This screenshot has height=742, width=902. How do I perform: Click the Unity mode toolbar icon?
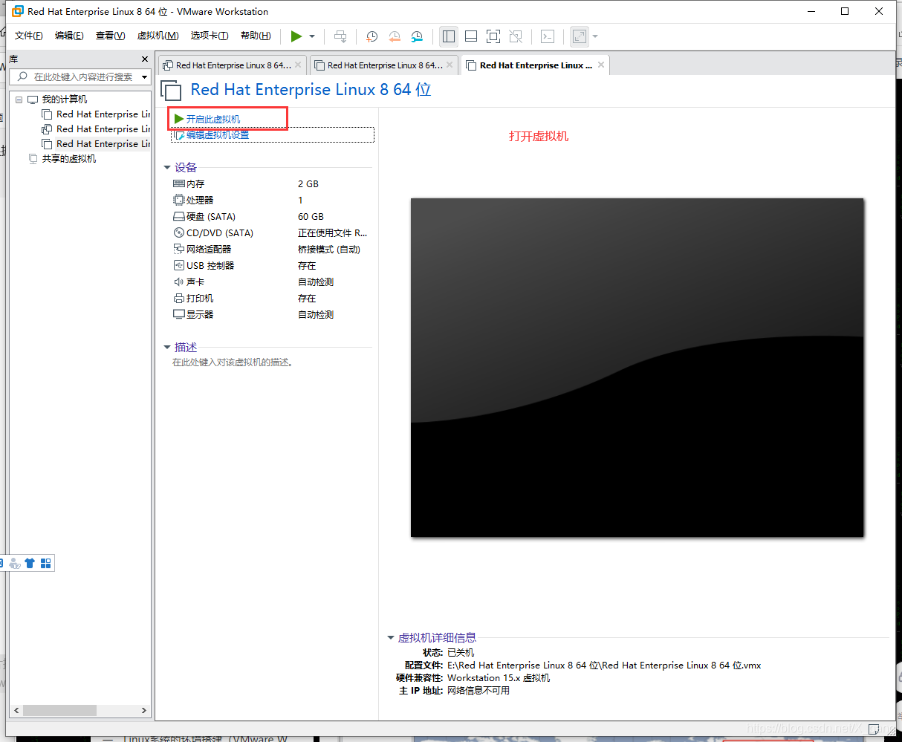point(516,36)
